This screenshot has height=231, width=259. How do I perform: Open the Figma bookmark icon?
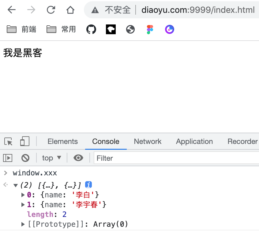point(150,29)
